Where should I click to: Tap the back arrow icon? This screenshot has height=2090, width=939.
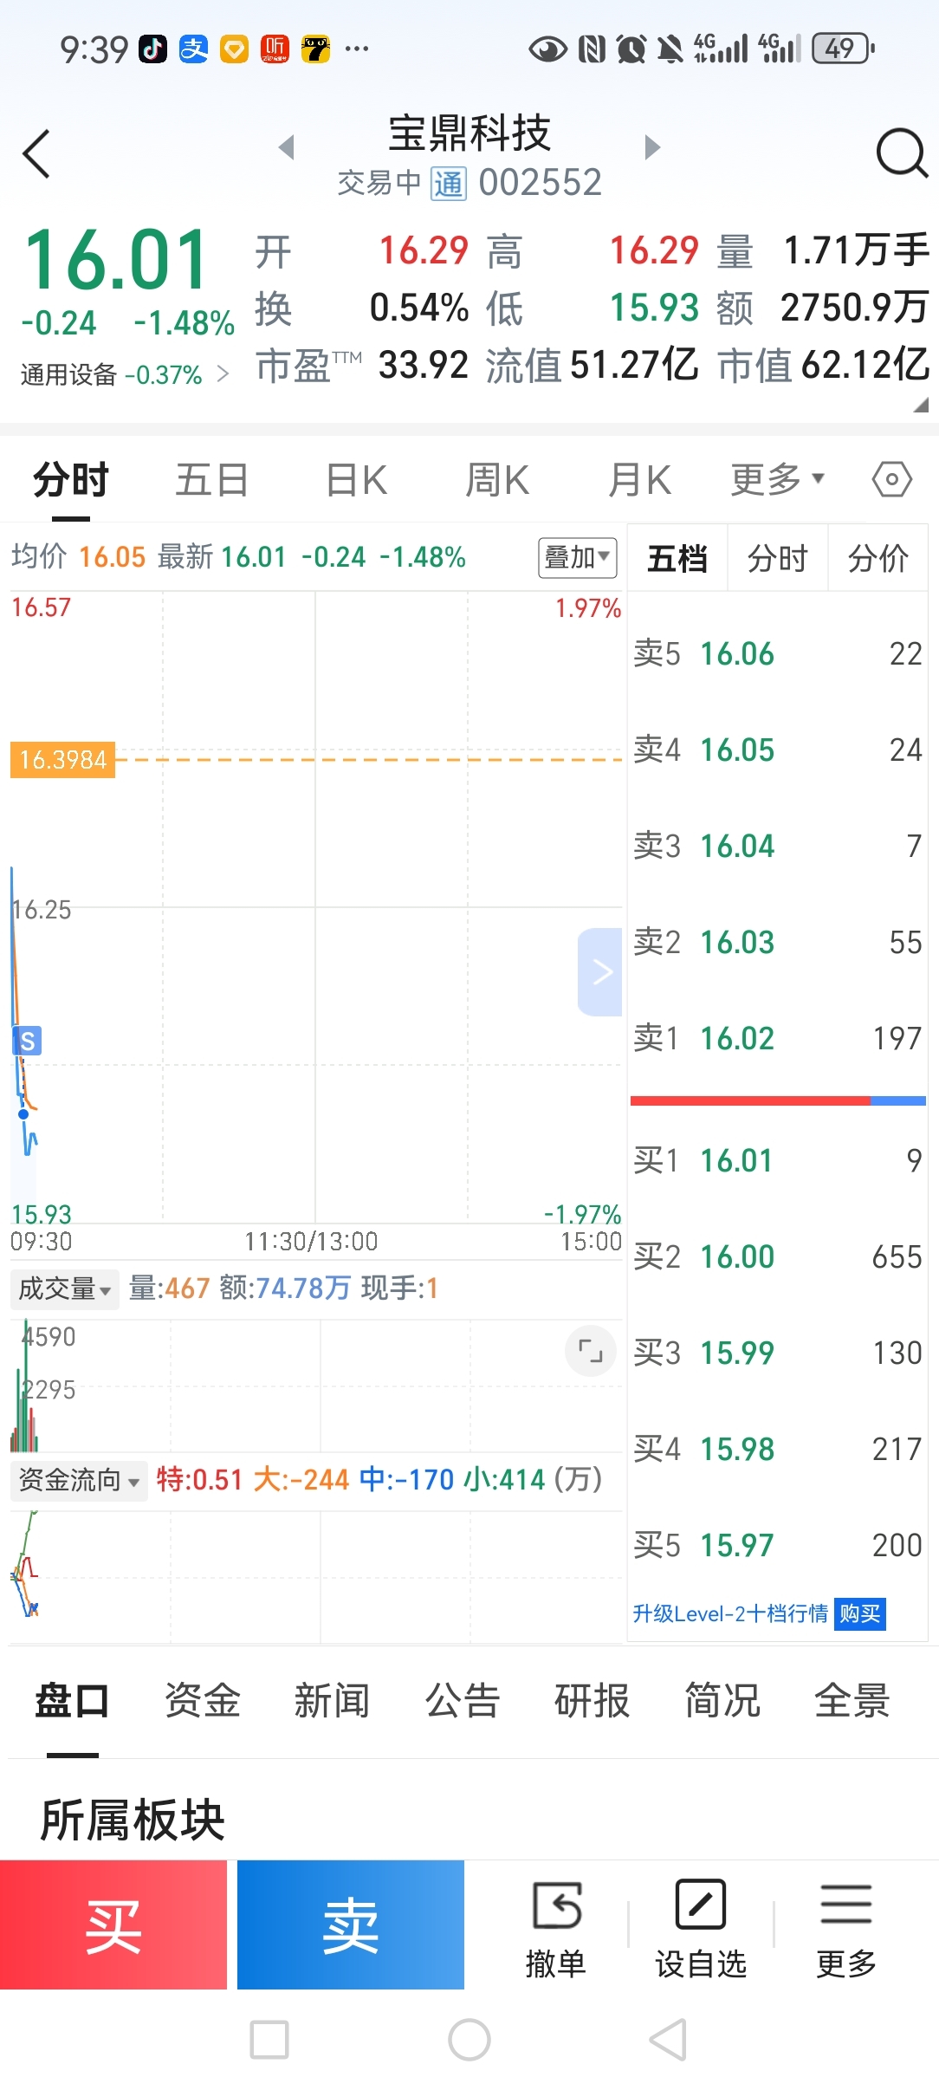(x=36, y=154)
